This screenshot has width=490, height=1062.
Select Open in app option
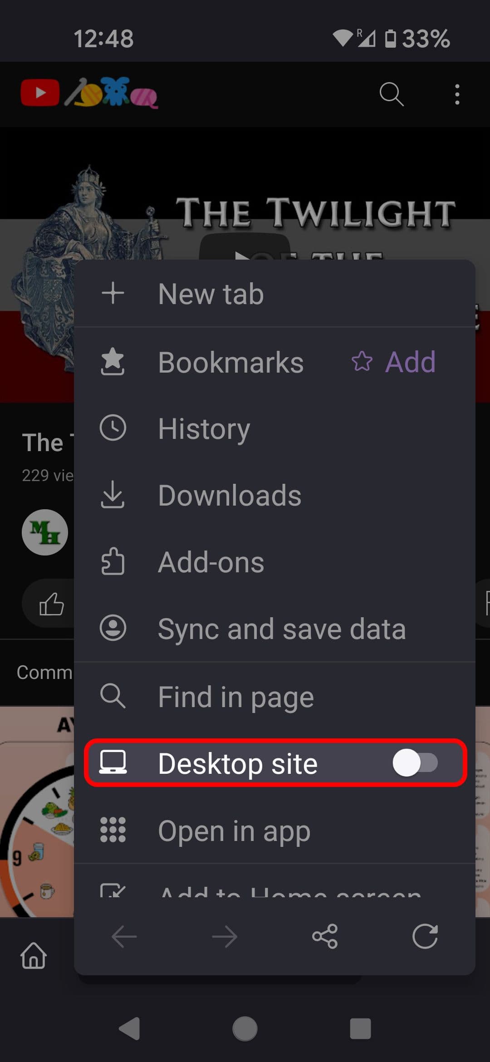point(274,830)
